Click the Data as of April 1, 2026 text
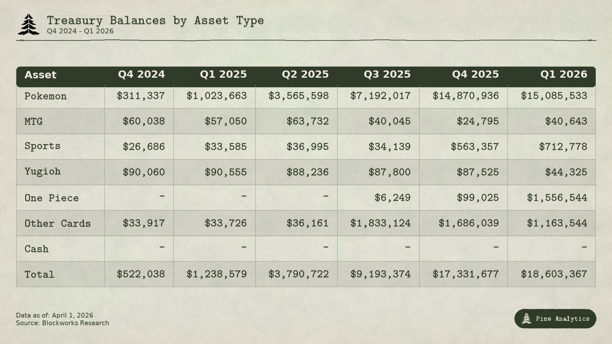Image resolution: width=612 pixels, height=344 pixels. (55, 315)
